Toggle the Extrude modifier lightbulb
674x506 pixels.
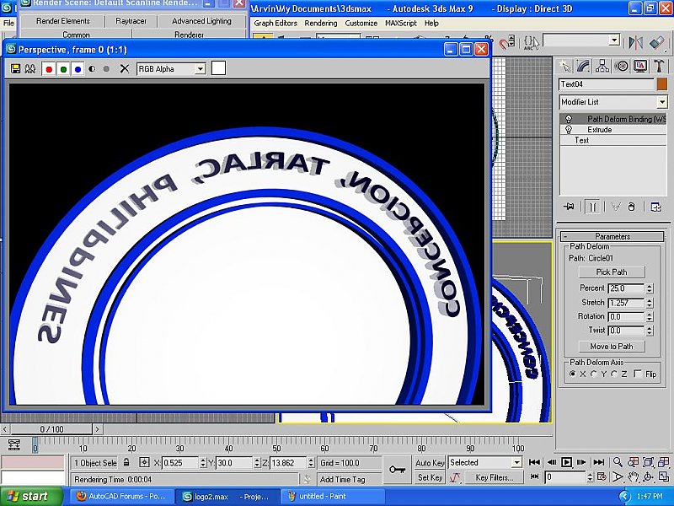[568, 130]
